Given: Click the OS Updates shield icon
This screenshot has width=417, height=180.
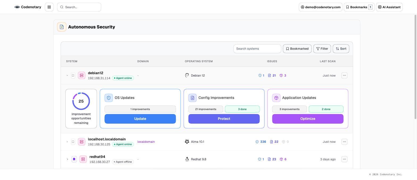Looking at the screenshot, I should 109,98.
